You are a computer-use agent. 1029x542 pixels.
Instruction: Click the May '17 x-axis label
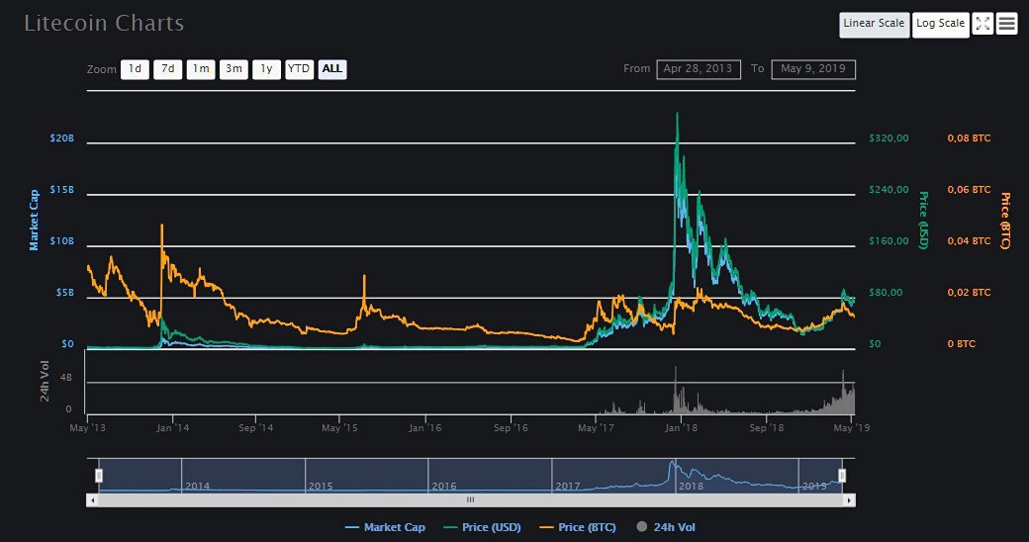tap(596, 428)
